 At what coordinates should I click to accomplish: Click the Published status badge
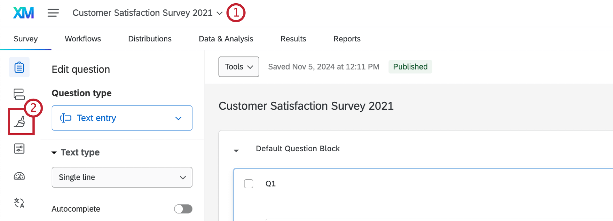410,67
